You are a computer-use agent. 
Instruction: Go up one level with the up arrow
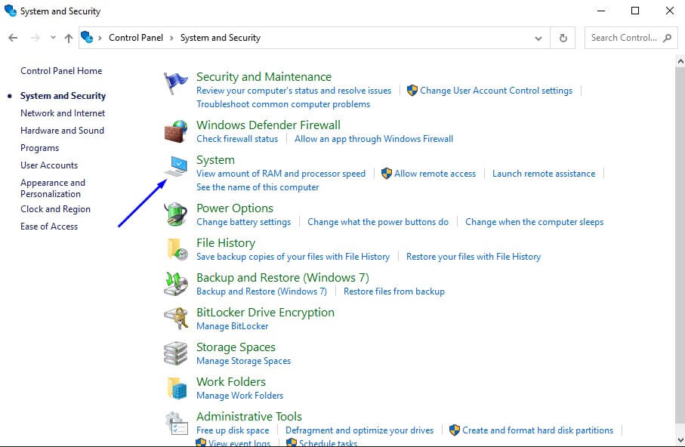point(69,38)
